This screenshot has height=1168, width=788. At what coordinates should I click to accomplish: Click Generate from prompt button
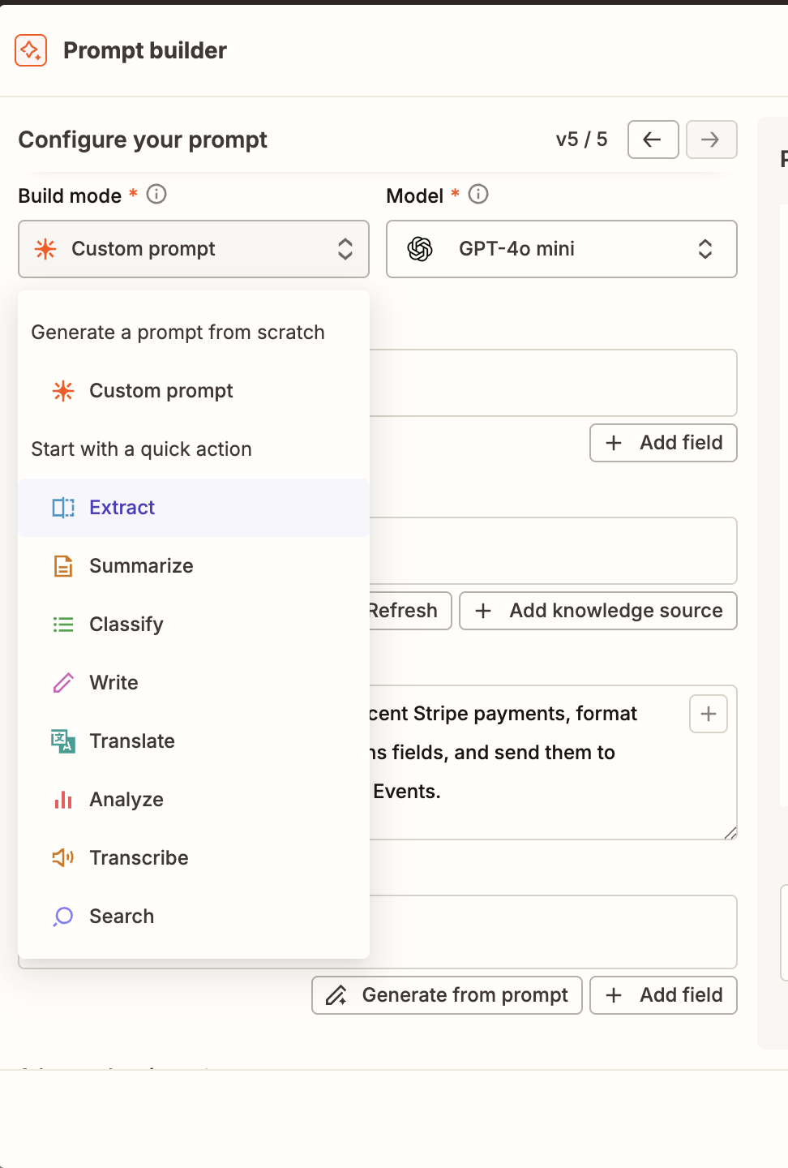pos(447,995)
